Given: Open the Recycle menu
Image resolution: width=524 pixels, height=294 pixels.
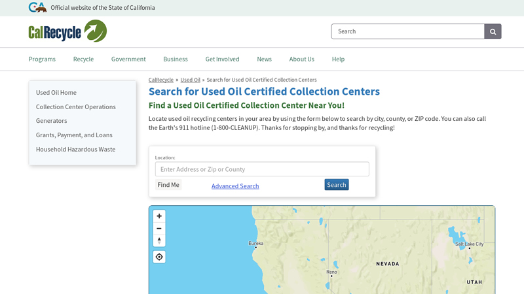Looking at the screenshot, I should tap(84, 59).
